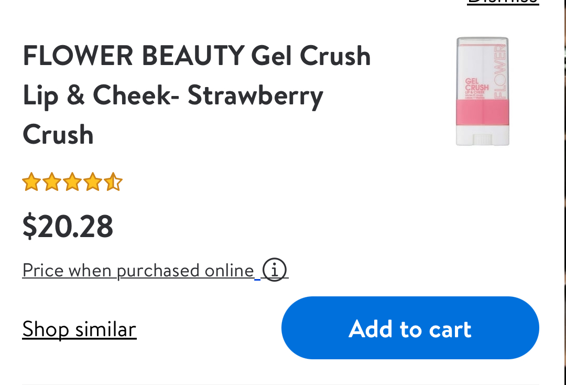Open the Shop similar link
566x385 pixels.
[x=80, y=329]
